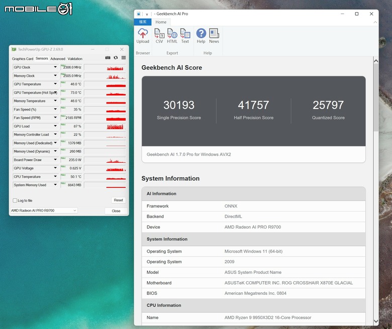
Task: Click the Device value AMD Radeon AI PRO R9700
Action: (253, 227)
